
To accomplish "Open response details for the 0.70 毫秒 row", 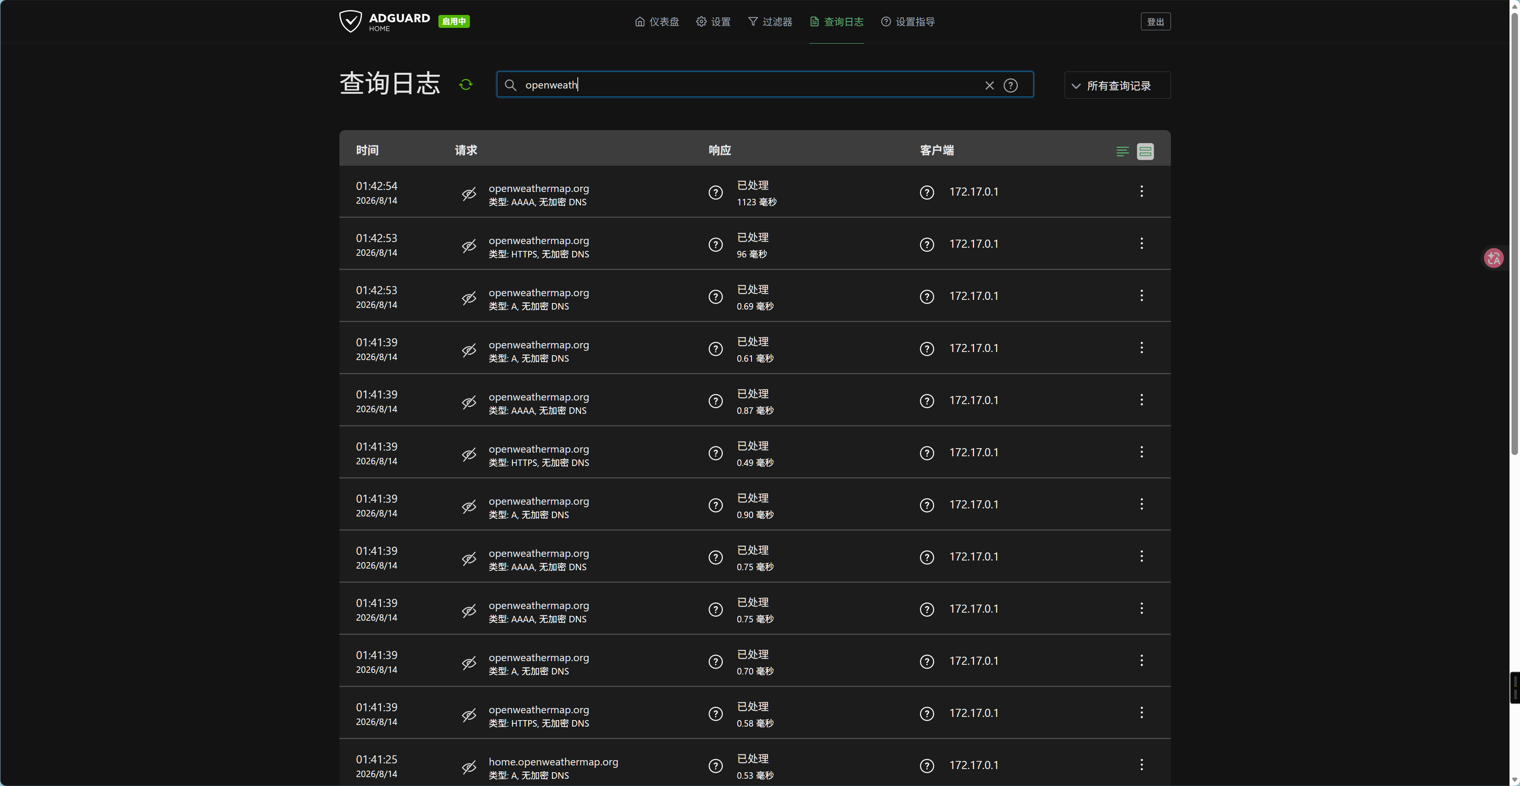I will coord(715,662).
